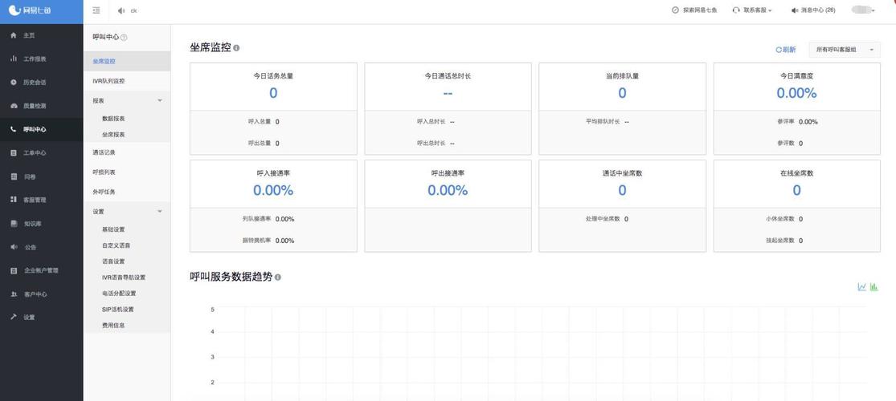This screenshot has width=896, height=401.
Task: Collapse the 报表 section arrow
Action: click(x=160, y=100)
